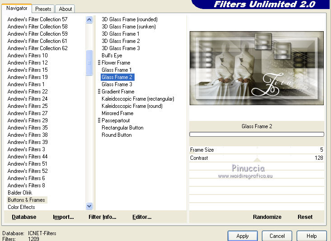Select the Gradient Frame filter

click(x=118, y=92)
